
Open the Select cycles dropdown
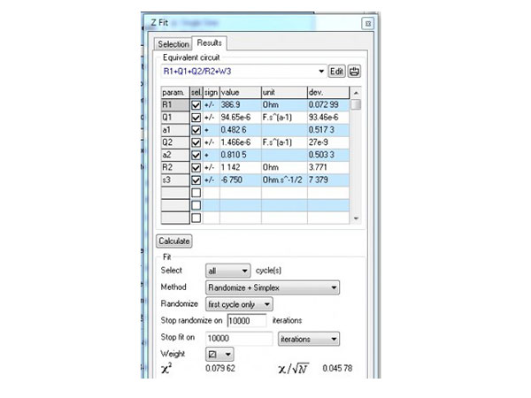point(244,271)
